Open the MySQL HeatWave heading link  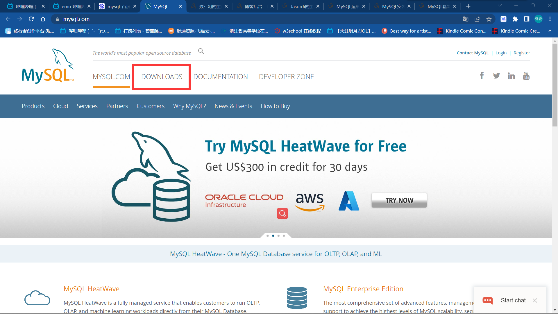[x=92, y=289]
